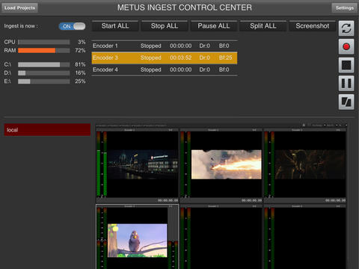Click the pause icon button
359x269 pixels.
(x=346, y=84)
